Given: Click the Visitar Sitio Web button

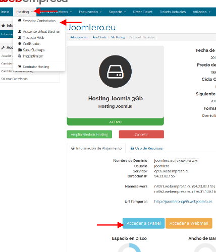Looking at the screenshot, I should (187, 161).
